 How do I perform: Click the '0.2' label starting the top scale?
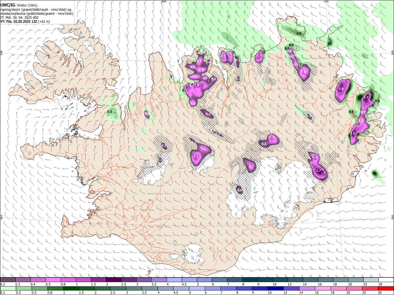tap(2, 284)
